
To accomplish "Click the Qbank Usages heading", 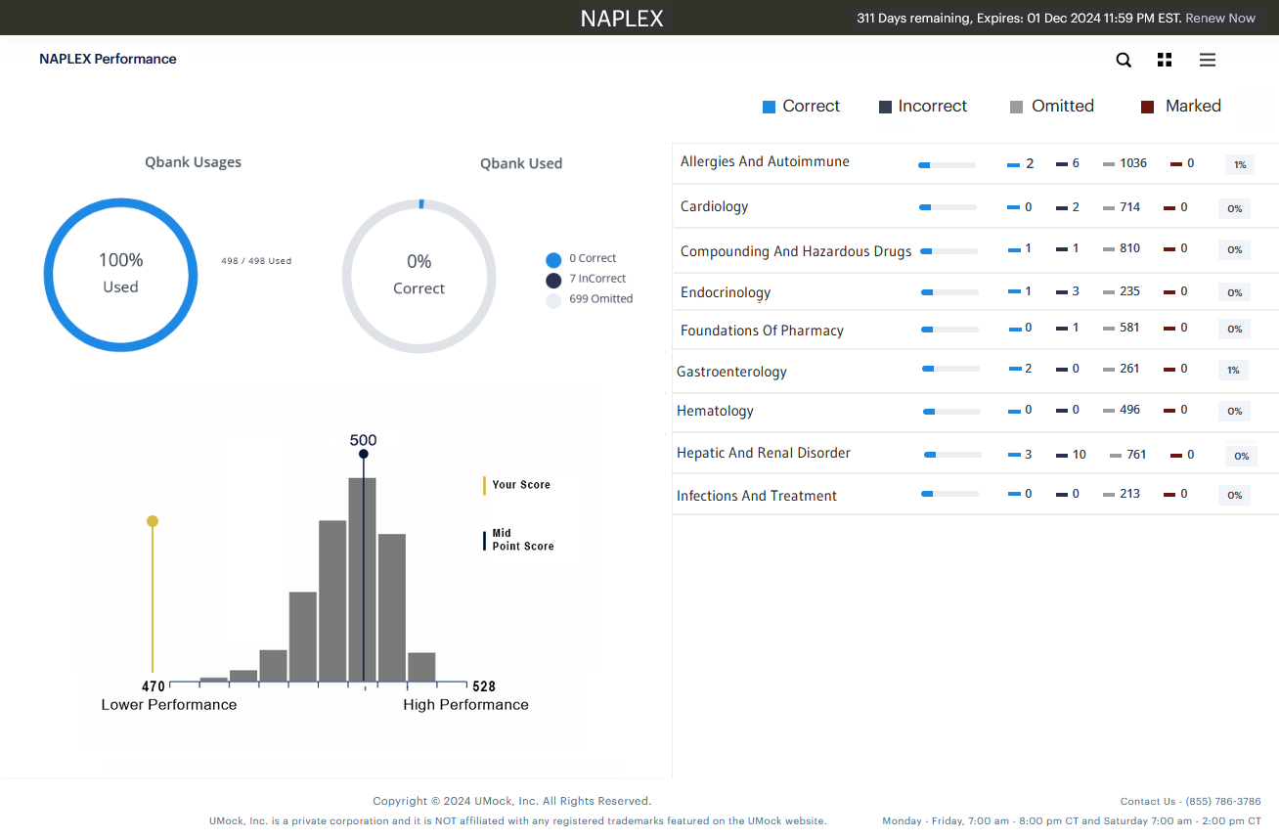I will [193, 162].
